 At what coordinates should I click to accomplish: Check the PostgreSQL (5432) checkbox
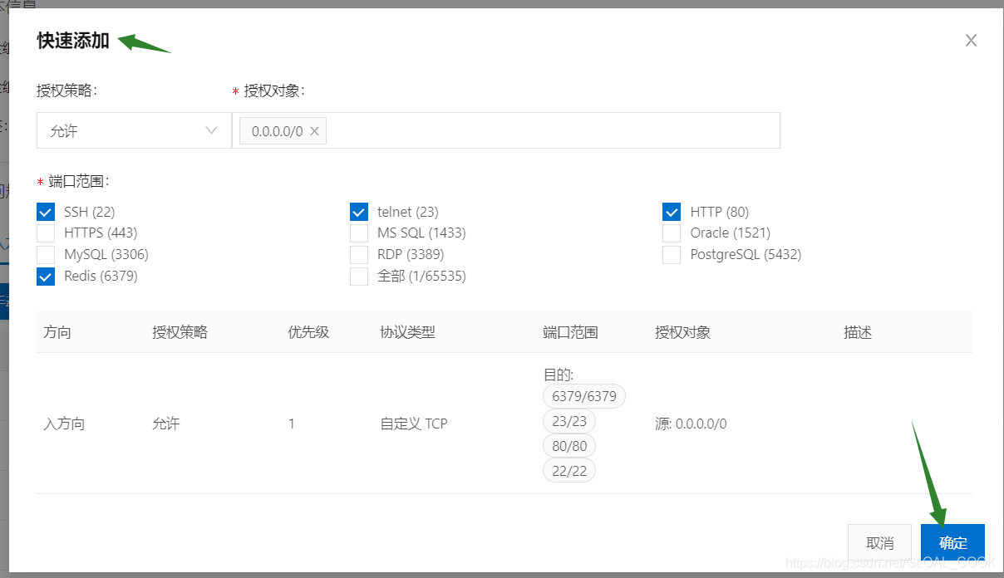click(x=672, y=255)
